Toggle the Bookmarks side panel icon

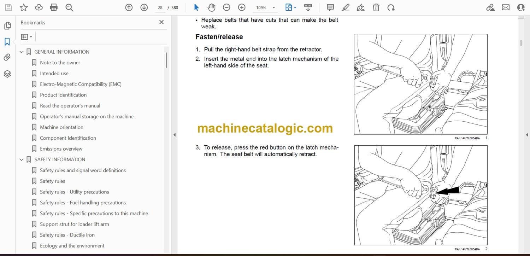pyautogui.click(x=7, y=42)
